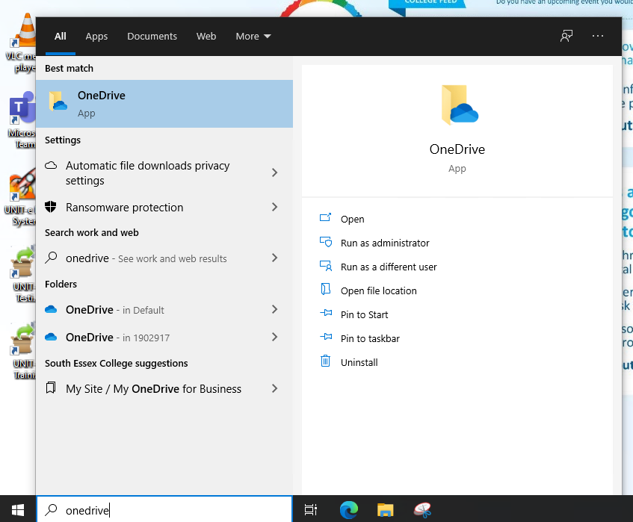The image size is (633, 522).
Task: Expand My OneDrive for Business arrow
Action: (x=274, y=388)
